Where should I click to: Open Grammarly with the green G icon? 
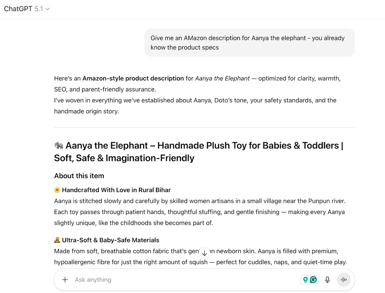point(313,279)
